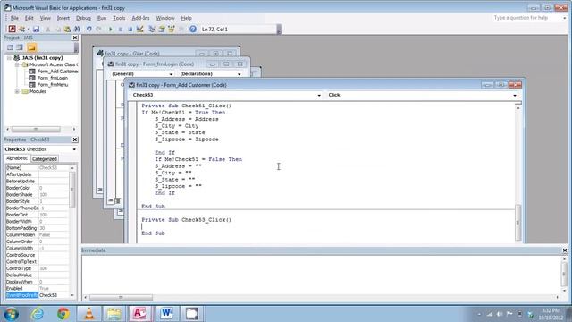Select Form_frmMenu in the project tree
Screen dimensions: 572x322
point(53,85)
